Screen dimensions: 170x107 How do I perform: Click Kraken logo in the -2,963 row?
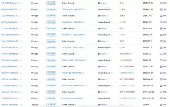coord(99,41)
